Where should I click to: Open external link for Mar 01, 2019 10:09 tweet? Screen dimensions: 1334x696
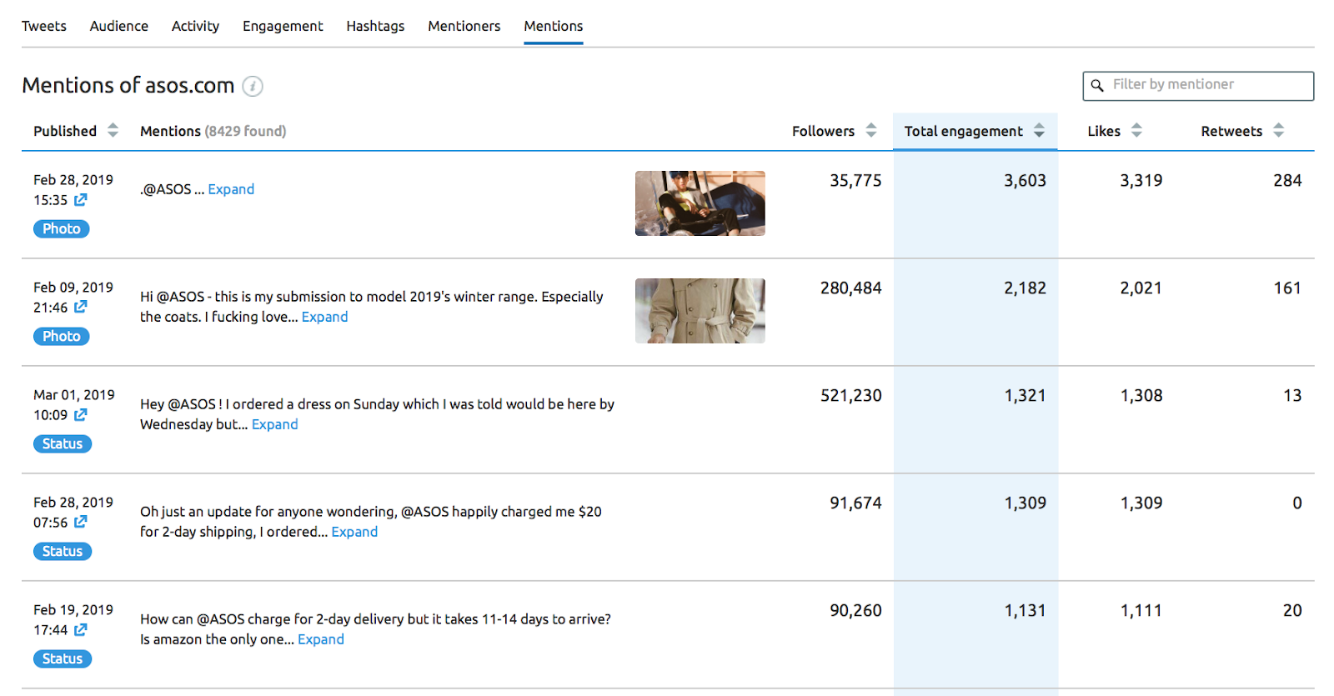point(80,415)
